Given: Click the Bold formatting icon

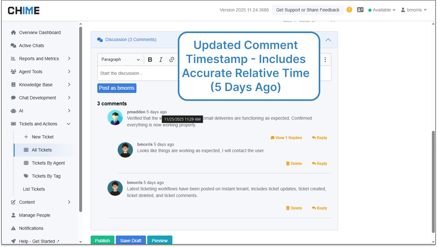Looking at the screenshot, I should (x=150, y=60).
